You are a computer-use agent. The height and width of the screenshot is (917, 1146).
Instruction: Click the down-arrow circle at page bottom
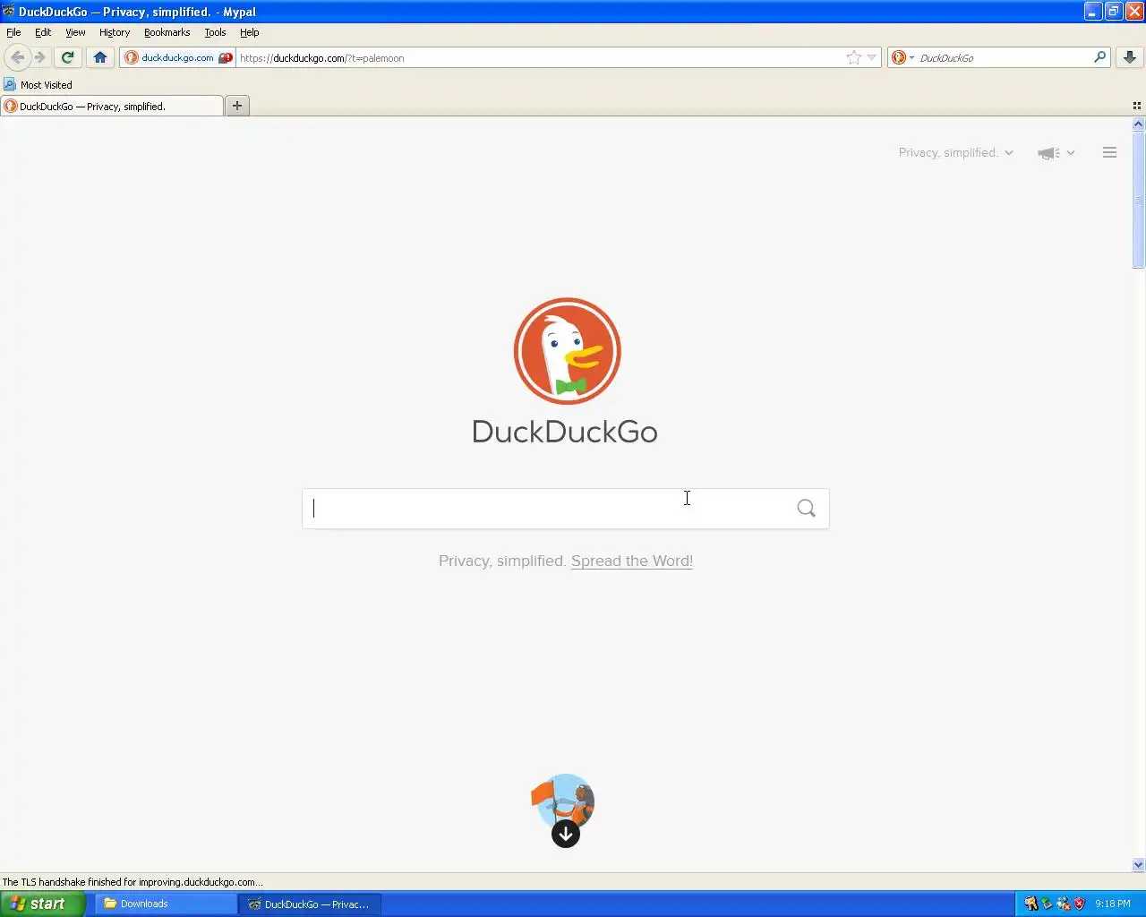[x=566, y=834]
